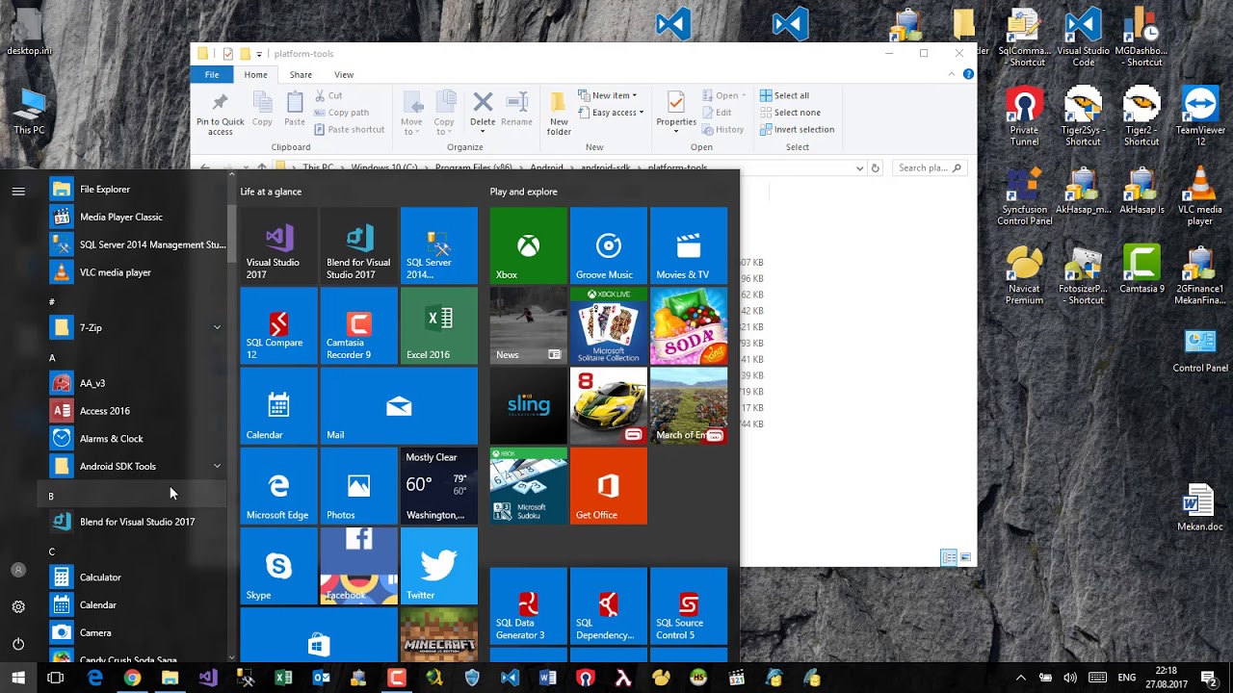Click Select all in File Explorer

tap(784, 95)
